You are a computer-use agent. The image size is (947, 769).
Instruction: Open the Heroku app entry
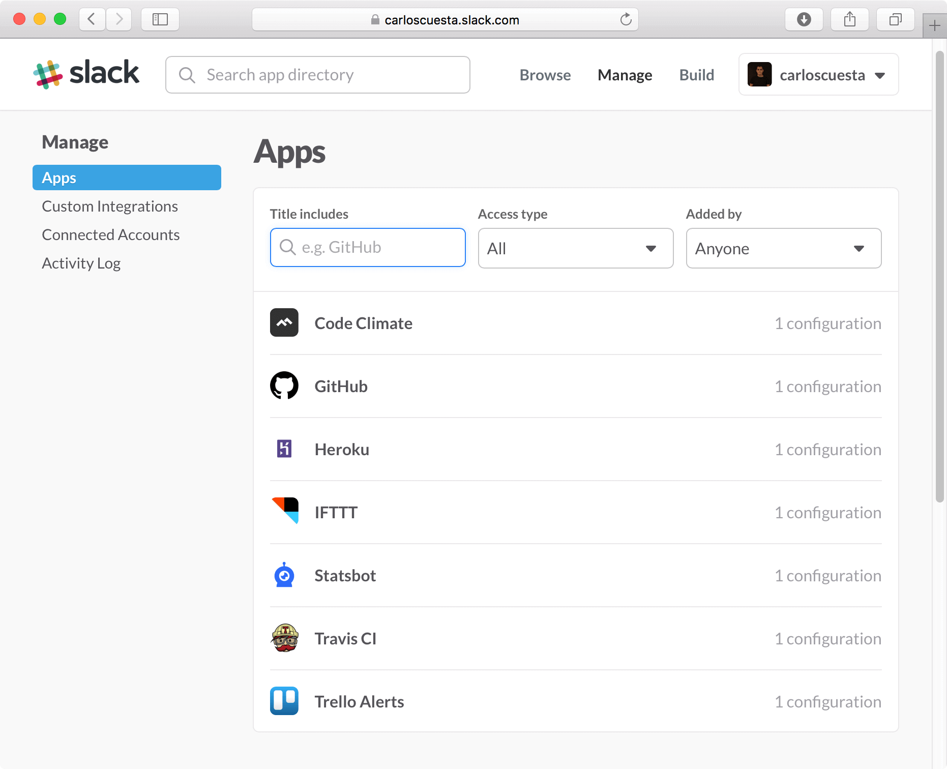[x=576, y=449]
